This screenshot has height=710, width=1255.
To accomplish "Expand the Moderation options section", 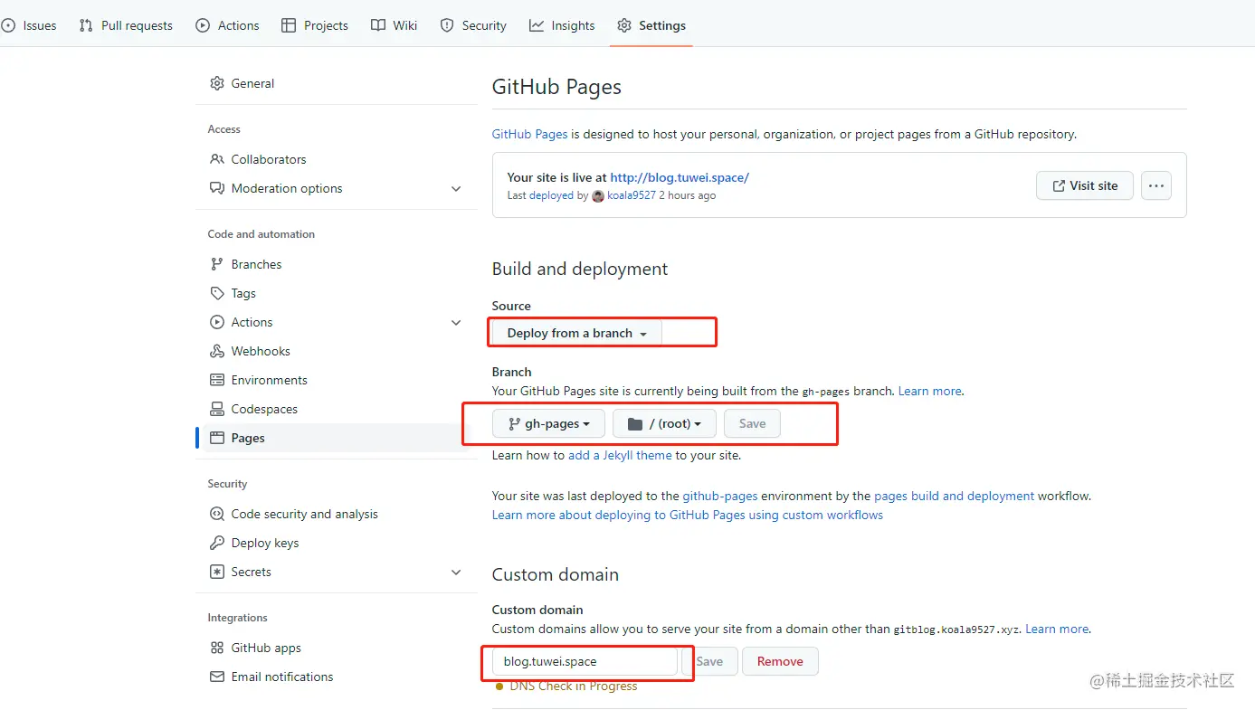I will pyautogui.click(x=456, y=188).
